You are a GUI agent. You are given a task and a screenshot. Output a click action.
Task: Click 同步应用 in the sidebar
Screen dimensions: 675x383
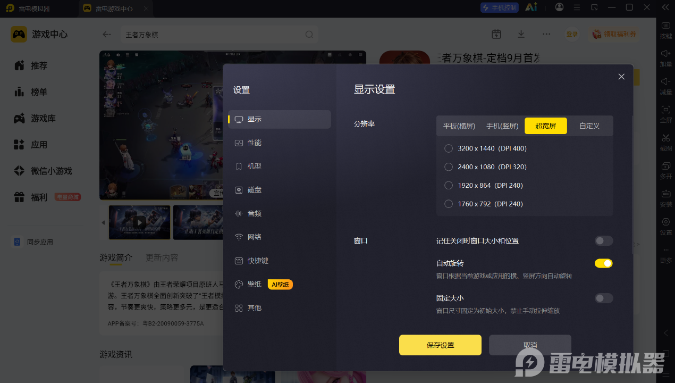point(33,242)
